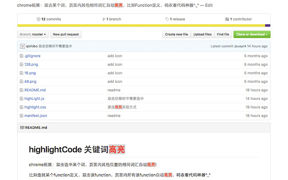The height and width of the screenshot is (180, 288).
Task: Open the latest commit 2bc6a74 hash
Action: [x=240, y=46]
